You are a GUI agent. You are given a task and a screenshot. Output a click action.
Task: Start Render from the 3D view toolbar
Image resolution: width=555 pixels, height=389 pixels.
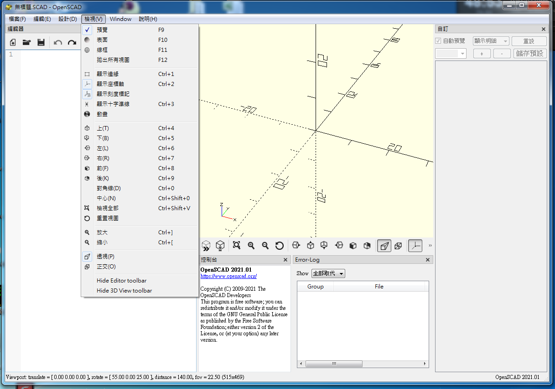point(220,246)
